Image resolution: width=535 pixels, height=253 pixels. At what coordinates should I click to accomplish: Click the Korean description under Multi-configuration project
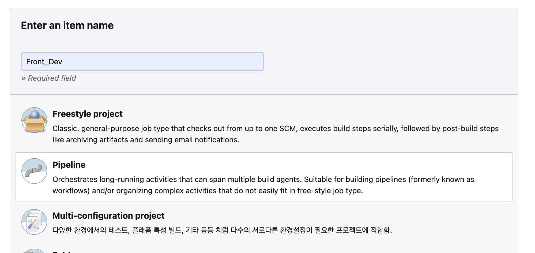(222, 230)
